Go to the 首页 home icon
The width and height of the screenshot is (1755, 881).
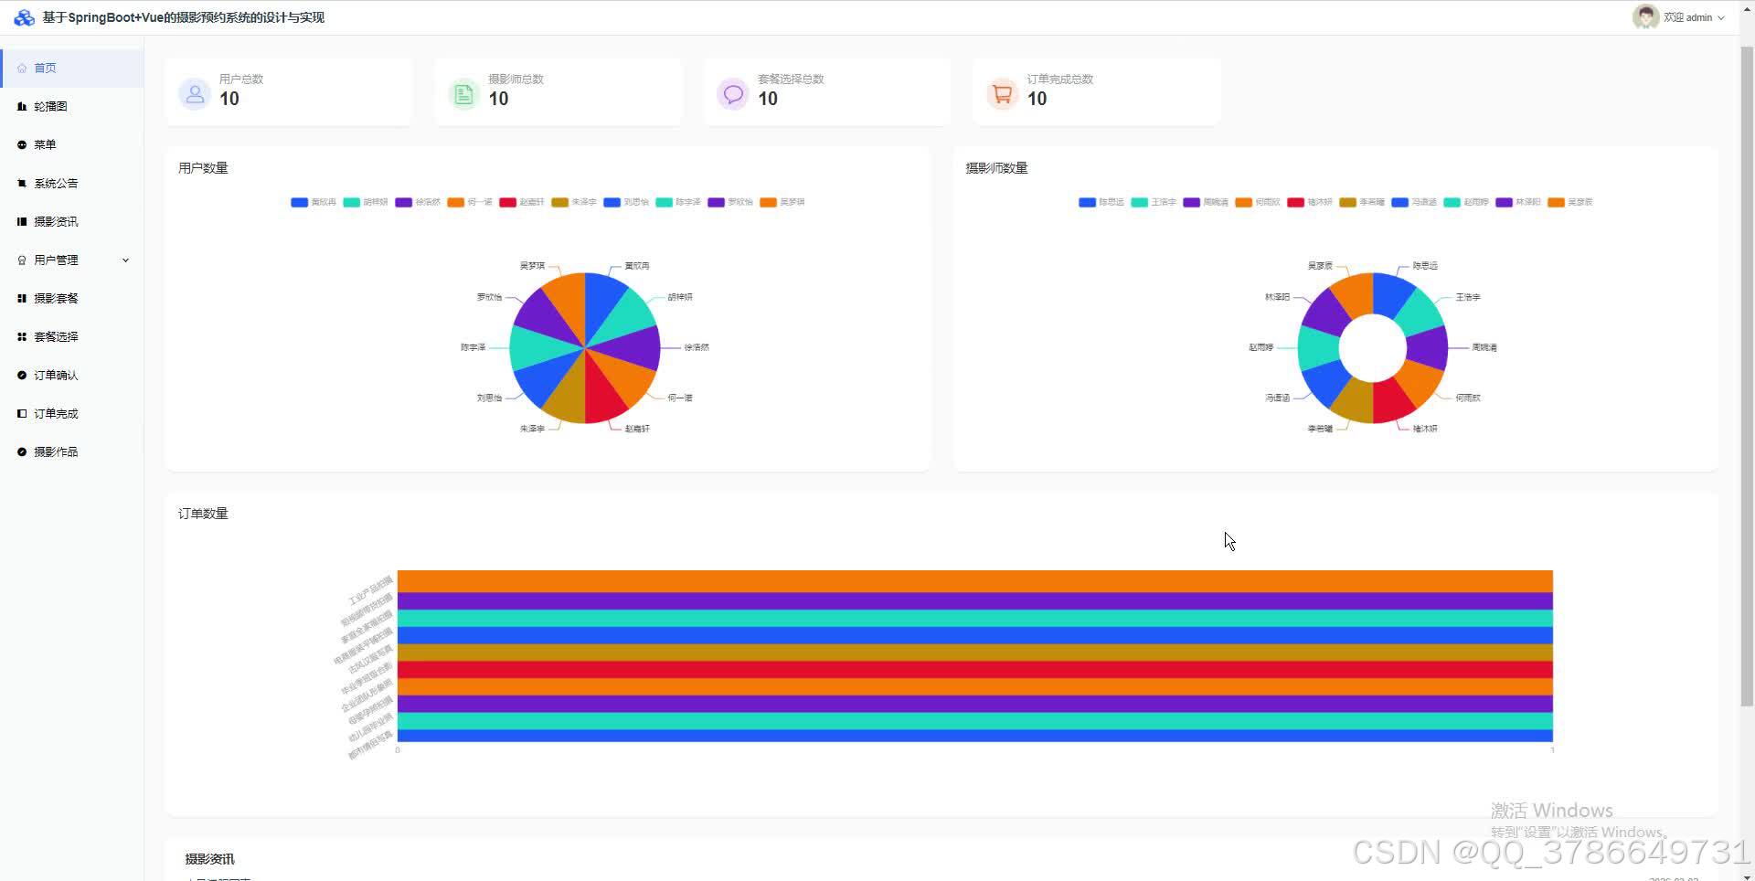[x=22, y=69]
